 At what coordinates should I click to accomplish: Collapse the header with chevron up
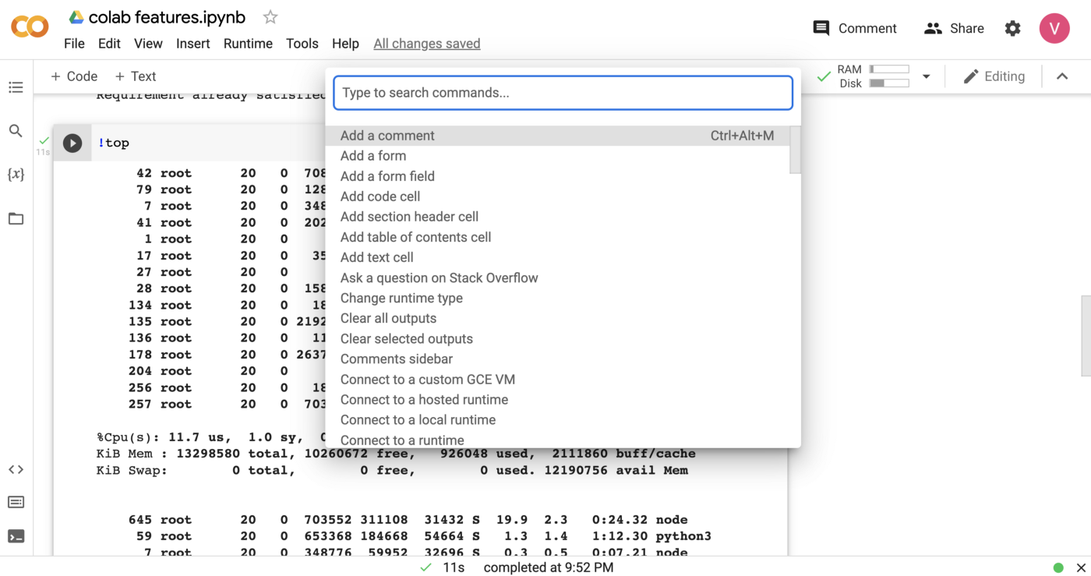pos(1062,76)
